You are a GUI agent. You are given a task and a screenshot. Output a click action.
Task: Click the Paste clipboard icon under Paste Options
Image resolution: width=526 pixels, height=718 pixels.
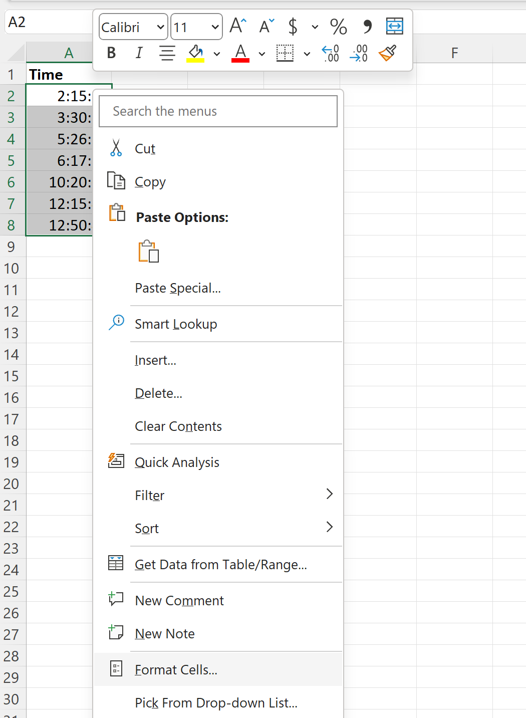149,251
